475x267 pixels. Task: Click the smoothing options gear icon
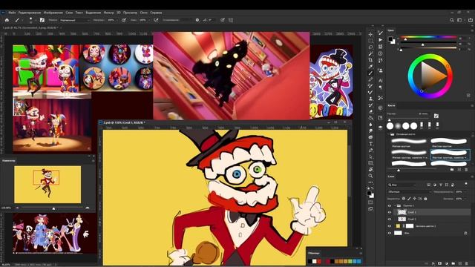tap(197, 20)
